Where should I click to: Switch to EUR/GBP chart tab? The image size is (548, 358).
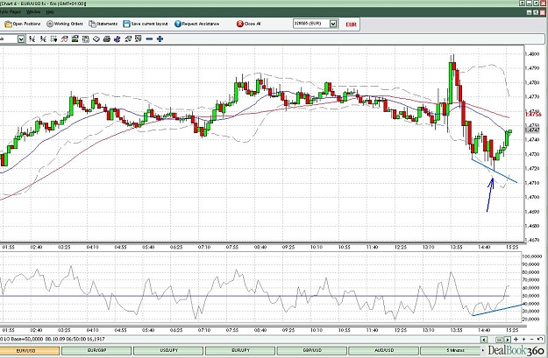click(x=96, y=350)
